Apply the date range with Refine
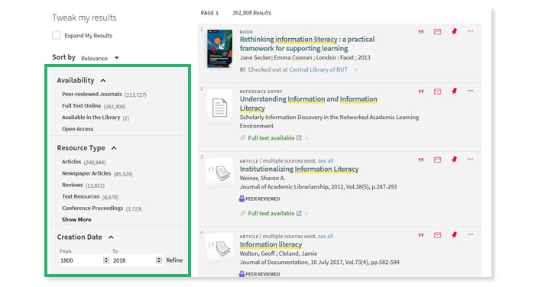Viewport: 535px width, 287px height. 174,260
